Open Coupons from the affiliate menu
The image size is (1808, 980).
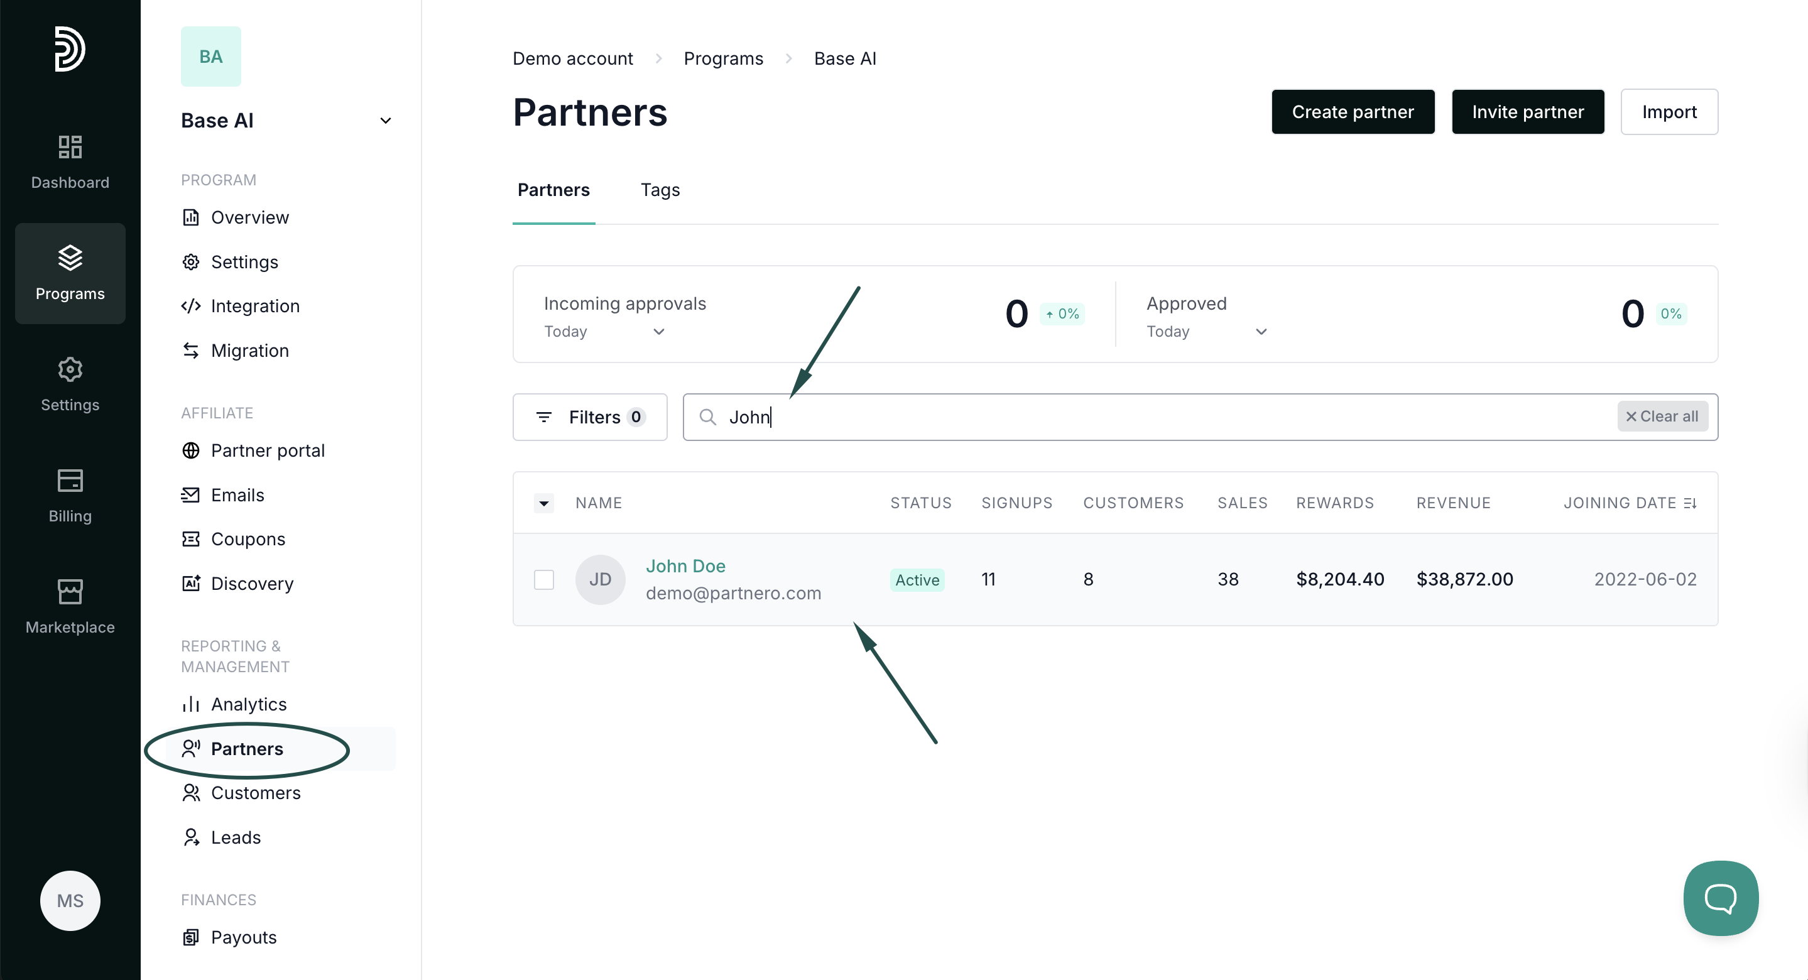(x=248, y=539)
